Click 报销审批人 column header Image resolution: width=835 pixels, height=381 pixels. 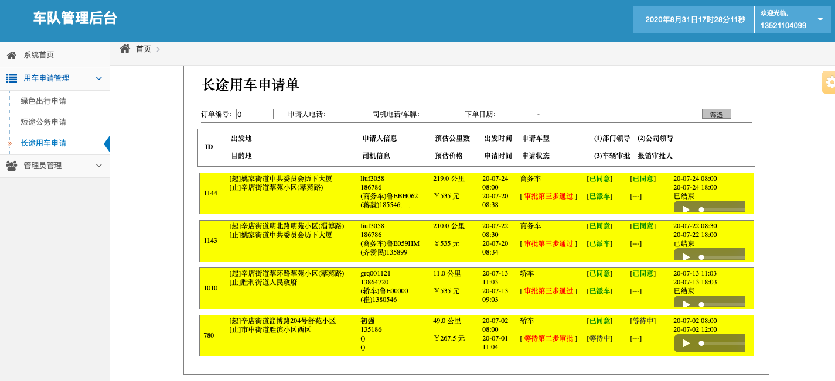[x=655, y=156]
